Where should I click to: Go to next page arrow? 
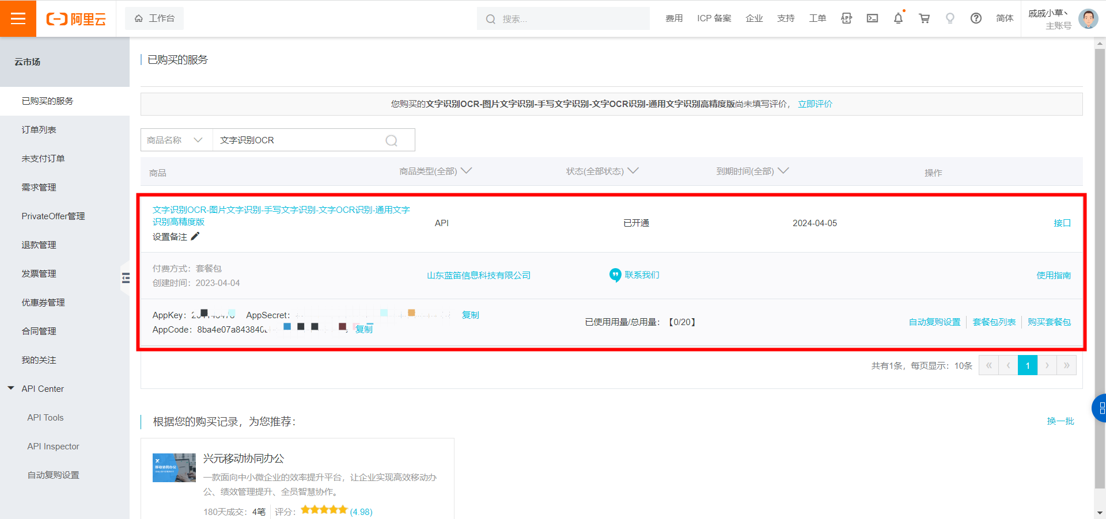pyautogui.click(x=1047, y=365)
